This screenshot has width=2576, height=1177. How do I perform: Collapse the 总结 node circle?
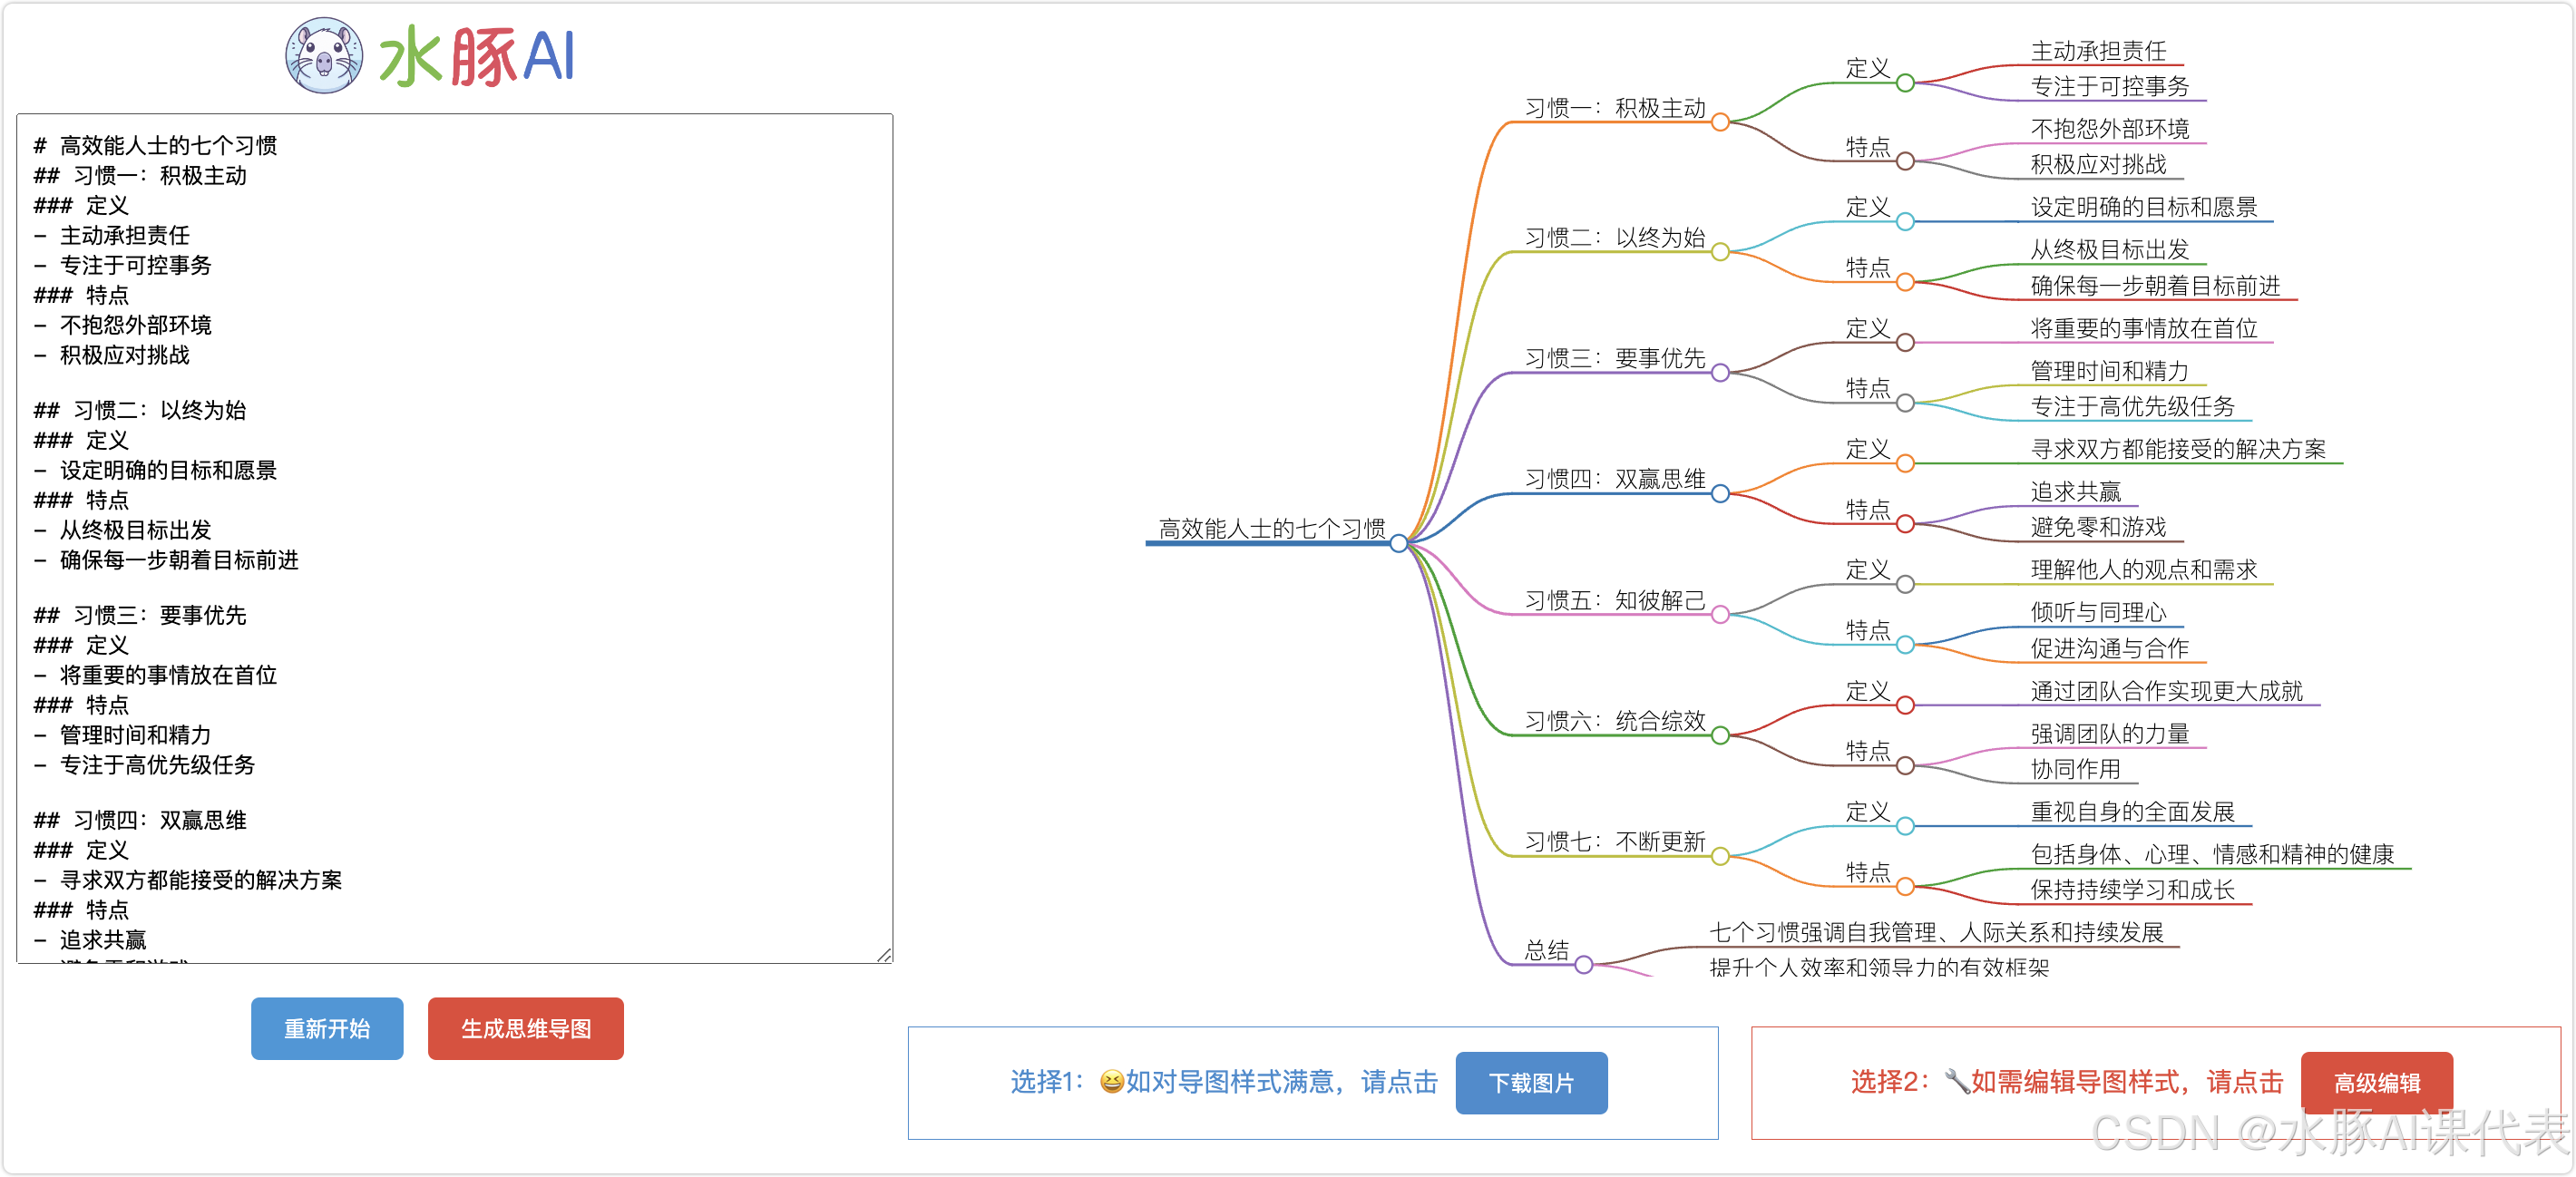(1584, 965)
